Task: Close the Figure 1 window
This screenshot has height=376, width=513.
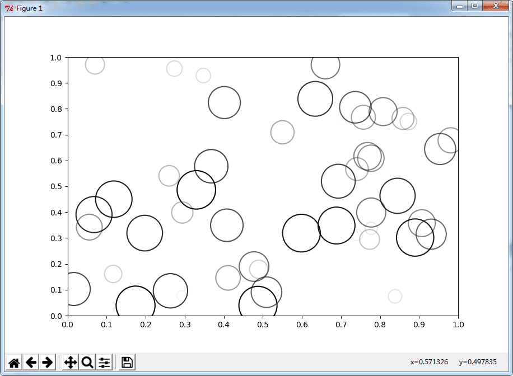Action: (495, 6)
